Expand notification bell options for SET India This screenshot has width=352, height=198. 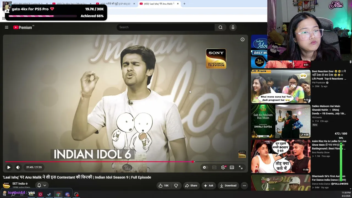pyautogui.click(x=42, y=185)
